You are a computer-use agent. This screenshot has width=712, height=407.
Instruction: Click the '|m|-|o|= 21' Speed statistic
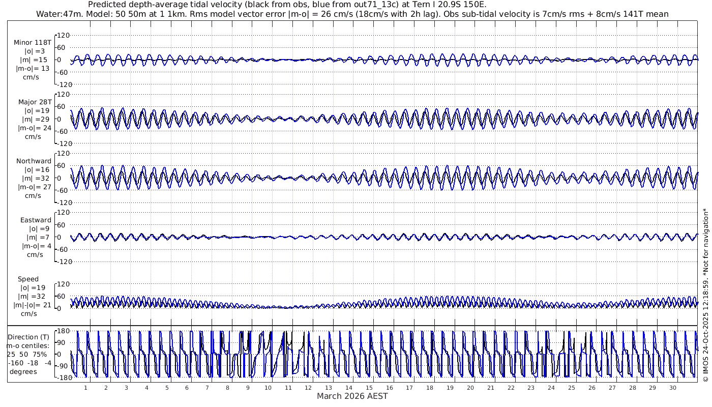click(33, 305)
